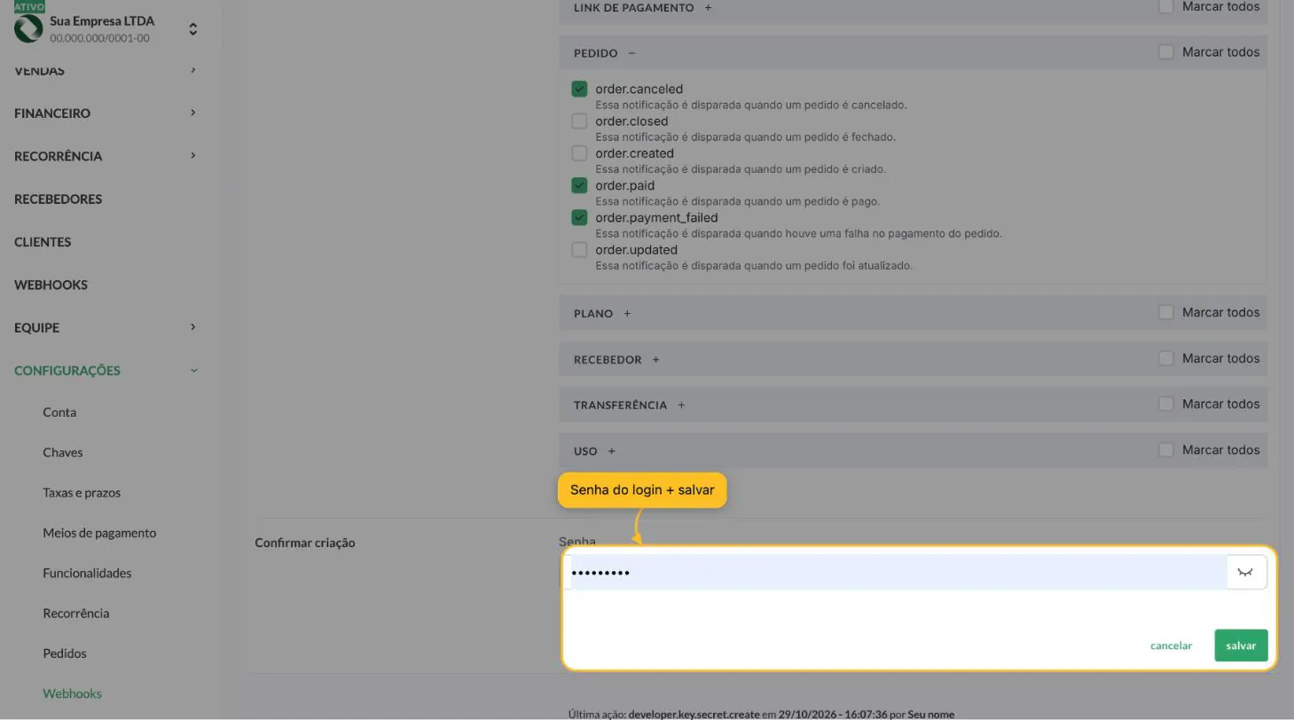Click the salvar button
This screenshot has width=1294, height=720.
pos(1241,646)
